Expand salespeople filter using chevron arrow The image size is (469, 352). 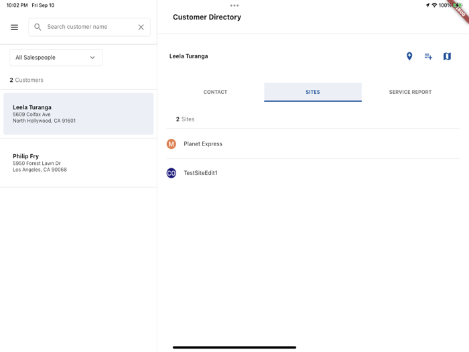point(92,58)
